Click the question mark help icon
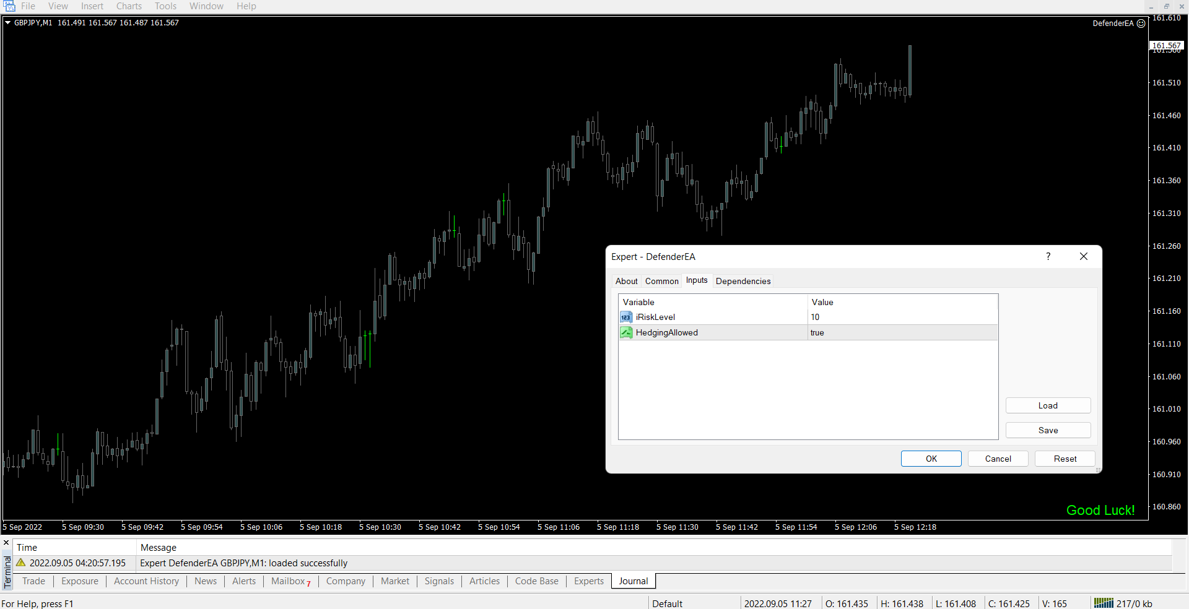This screenshot has width=1189, height=609. 1048,256
